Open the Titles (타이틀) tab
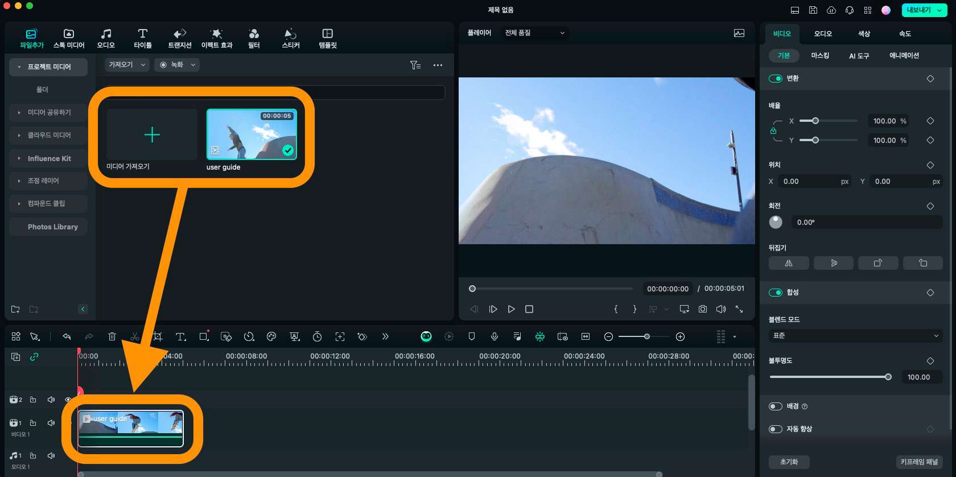Screen dimensions: 956x477 [143, 39]
